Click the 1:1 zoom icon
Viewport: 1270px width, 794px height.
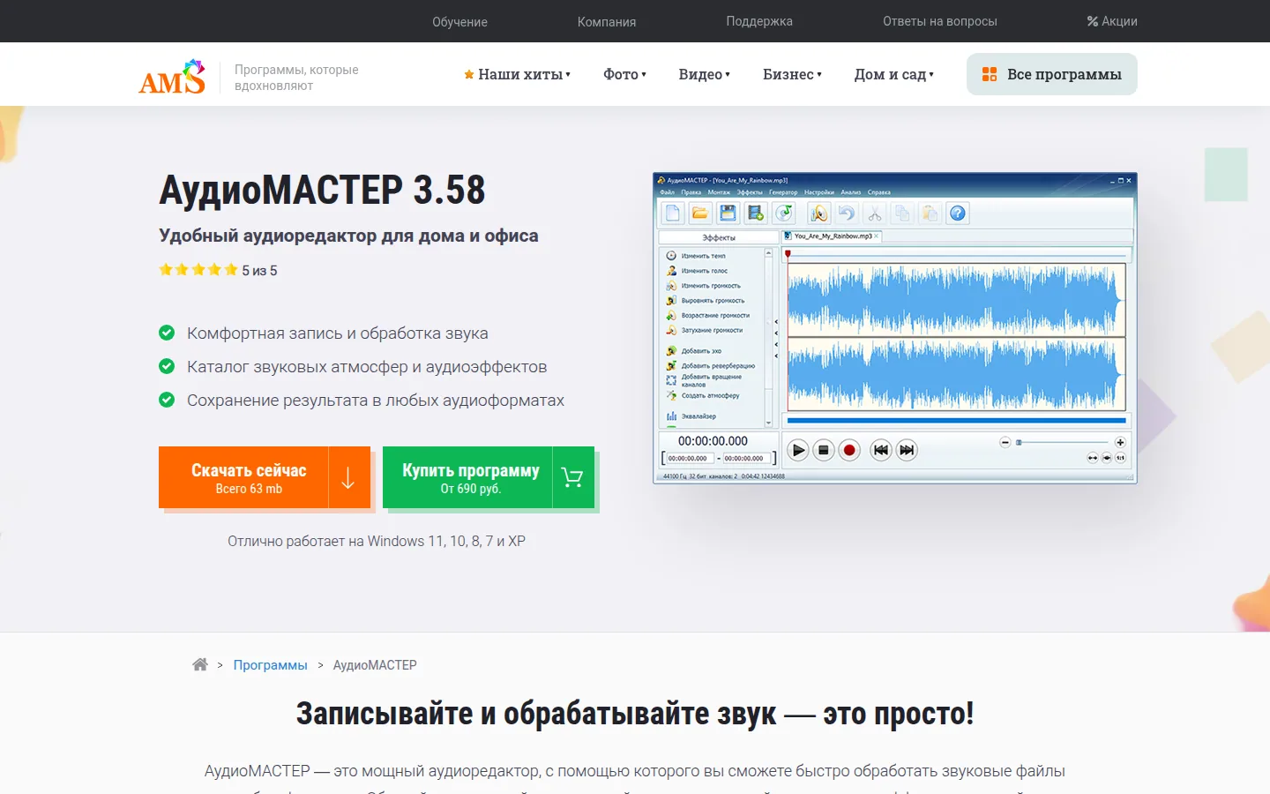1120,458
